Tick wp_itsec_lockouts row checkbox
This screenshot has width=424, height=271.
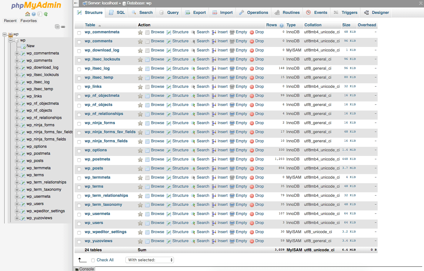click(79, 60)
